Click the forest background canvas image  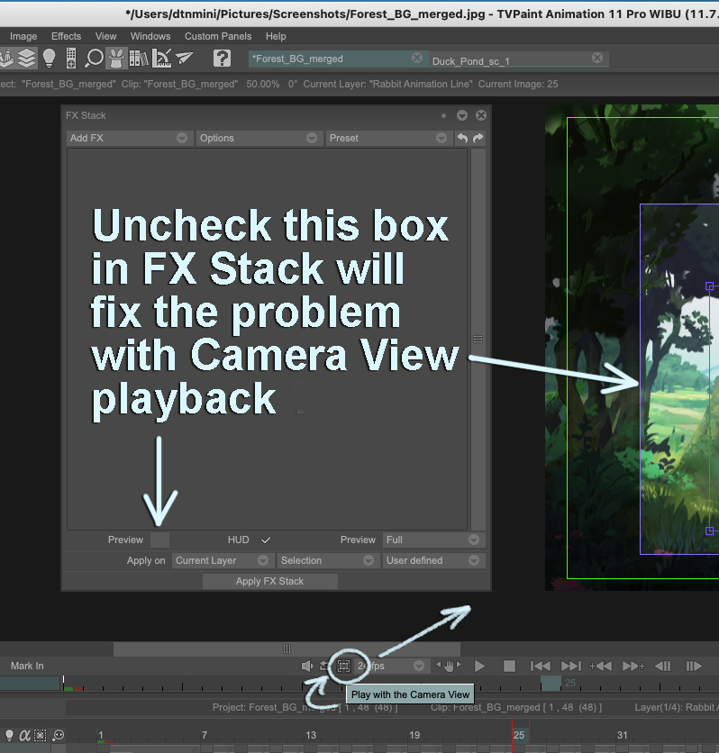[633, 348]
